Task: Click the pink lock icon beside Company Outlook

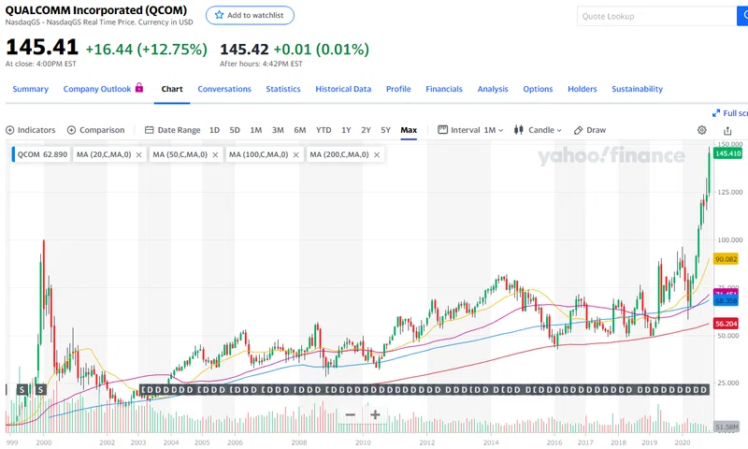Action: (138, 87)
